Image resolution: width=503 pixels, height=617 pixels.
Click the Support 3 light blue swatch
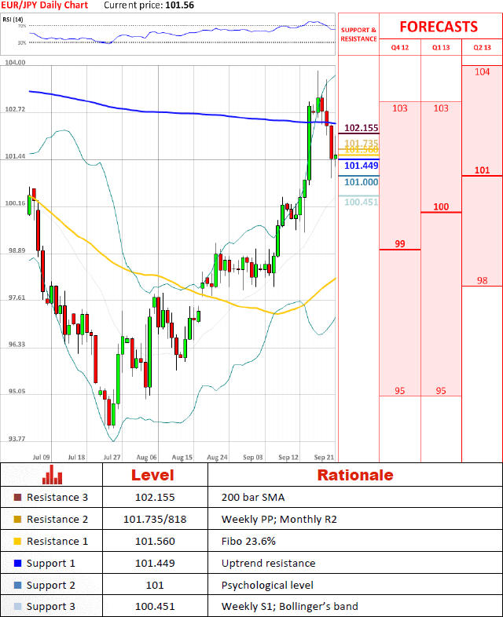pyautogui.click(x=17, y=607)
